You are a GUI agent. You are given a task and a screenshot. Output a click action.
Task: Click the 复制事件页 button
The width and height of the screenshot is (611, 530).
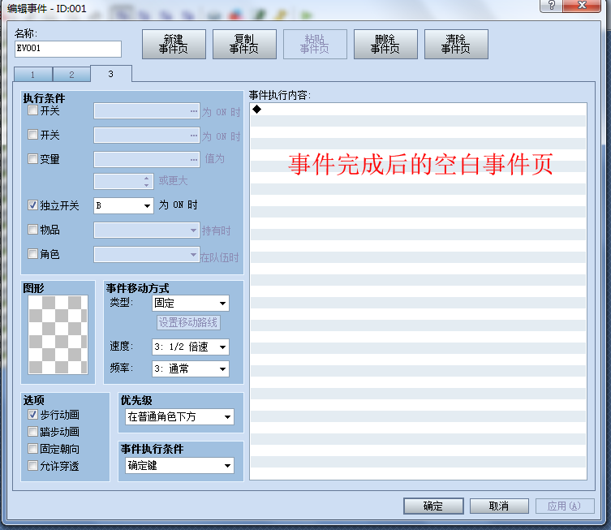point(244,44)
